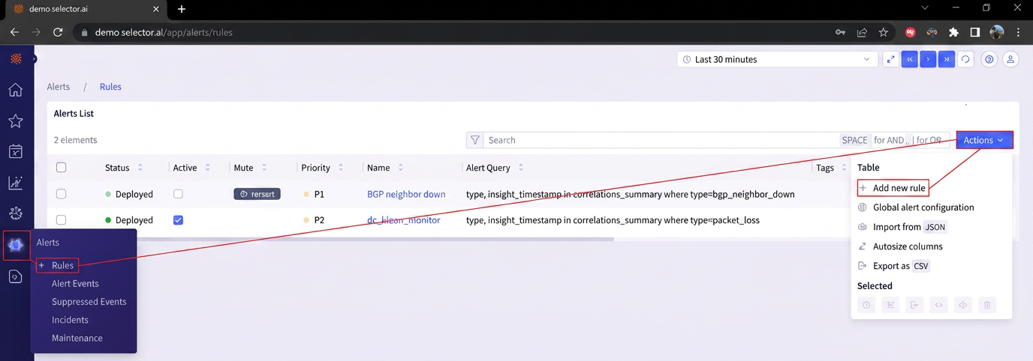This screenshot has height=361, width=1033.
Task: Click the rersert mute tag
Action: coord(257,194)
